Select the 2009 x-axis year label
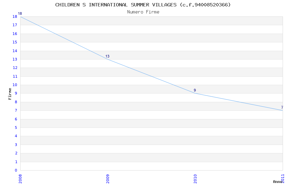 [x=108, y=179]
